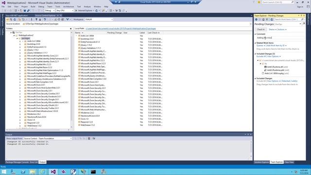Click the Clear All icon in Output toolbar

coord(89,138)
